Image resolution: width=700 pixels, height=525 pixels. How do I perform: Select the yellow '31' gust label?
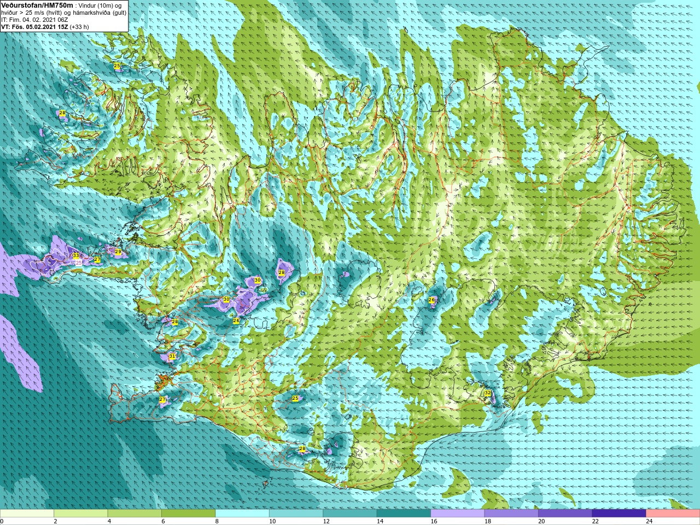[172, 356]
